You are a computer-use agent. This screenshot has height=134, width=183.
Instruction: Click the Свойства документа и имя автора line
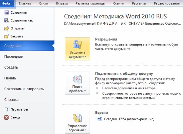pos(129,88)
